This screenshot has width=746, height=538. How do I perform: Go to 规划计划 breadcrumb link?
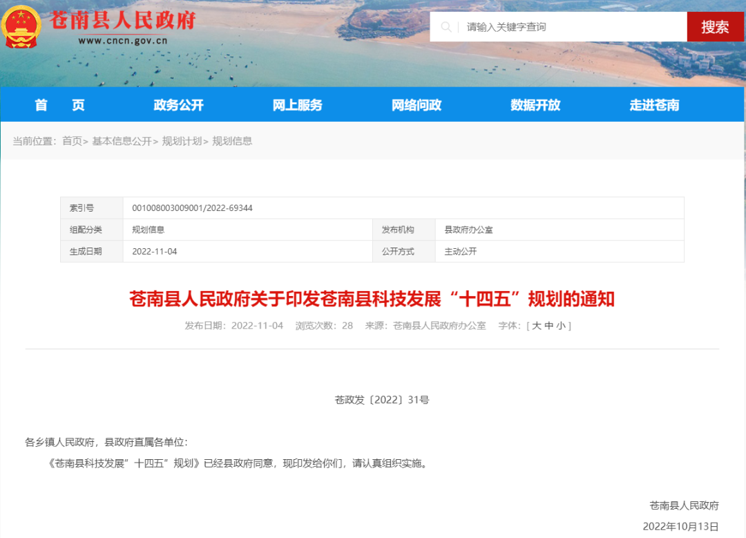coord(182,141)
